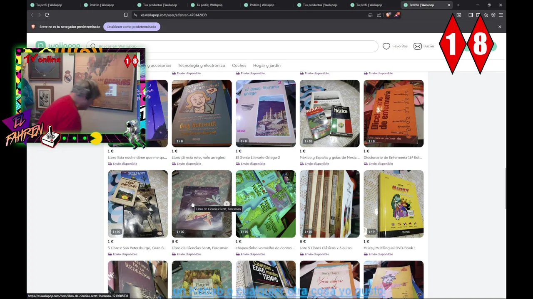Screen dimensions: 533x299
Task: Click the Buscar en Wallapop search field
Action: tap(232, 46)
